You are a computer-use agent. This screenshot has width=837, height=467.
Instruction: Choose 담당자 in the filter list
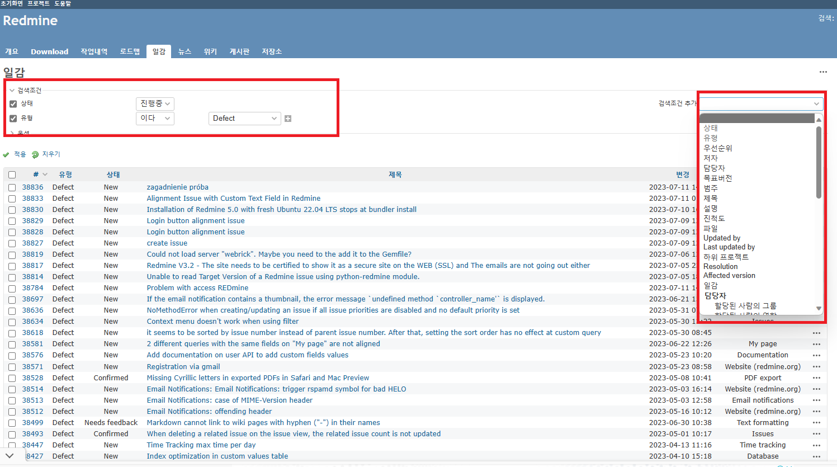point(714,168)
